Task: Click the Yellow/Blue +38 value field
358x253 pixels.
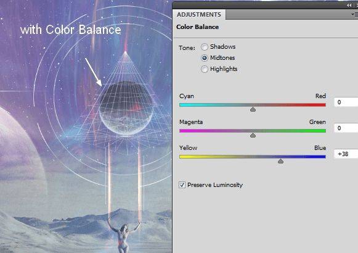Action: tap(346, 154)
